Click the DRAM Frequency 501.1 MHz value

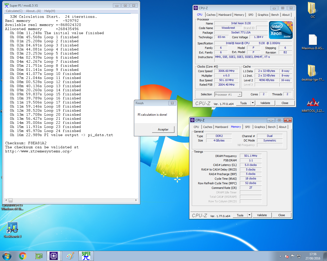click(251, 156)
